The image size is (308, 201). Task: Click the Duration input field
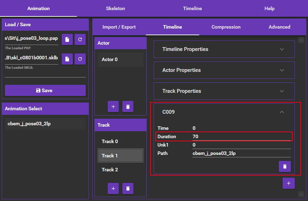pos(241,136)
